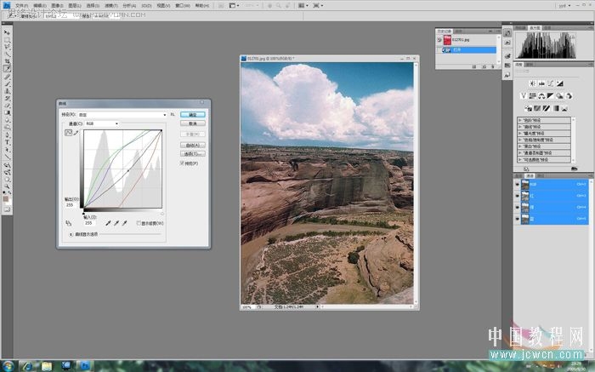The width and height of the screenshot is (595, 372).
Task: Select the black point eyedropper in Curves
Action: [108, 223]
